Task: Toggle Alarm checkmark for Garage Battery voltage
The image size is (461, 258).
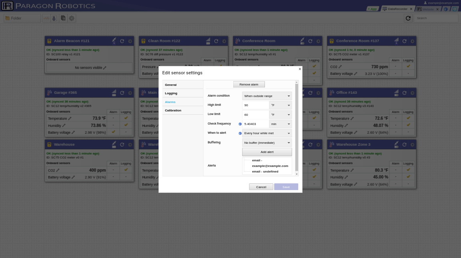Action: 113,132
